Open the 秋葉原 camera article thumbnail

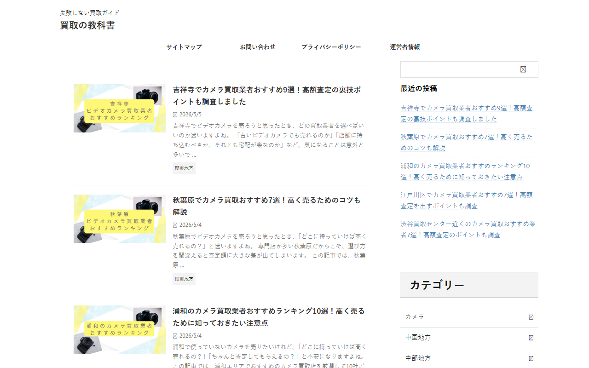120,218
